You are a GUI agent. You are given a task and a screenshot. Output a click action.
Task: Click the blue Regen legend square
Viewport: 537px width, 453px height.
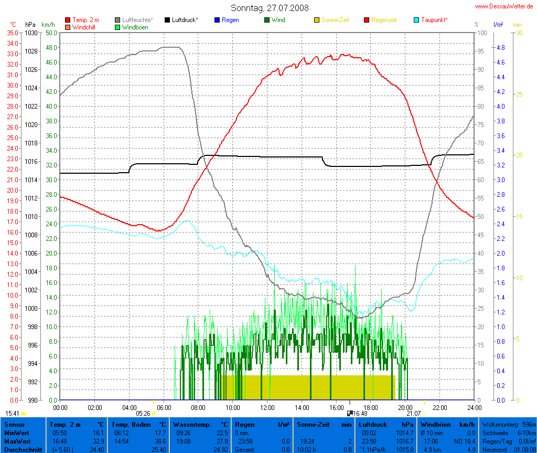[x=217, y=20]
